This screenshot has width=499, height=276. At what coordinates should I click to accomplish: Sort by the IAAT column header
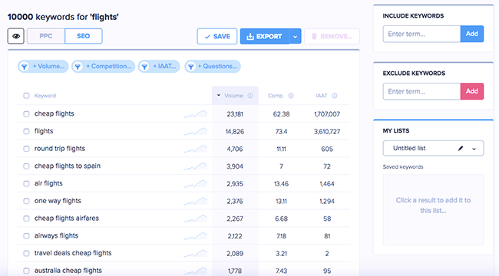point(322,96)
